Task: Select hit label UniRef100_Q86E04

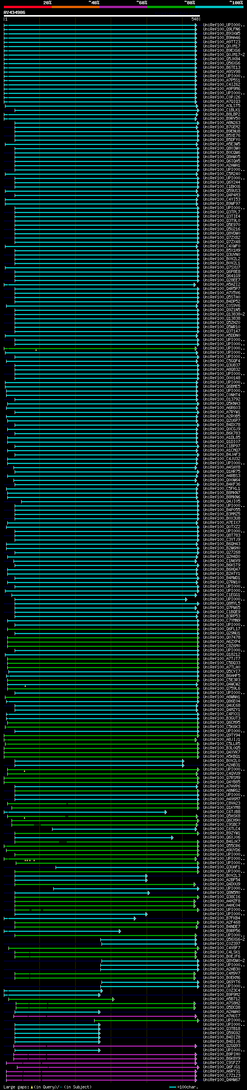Action: tap(222, 701)
